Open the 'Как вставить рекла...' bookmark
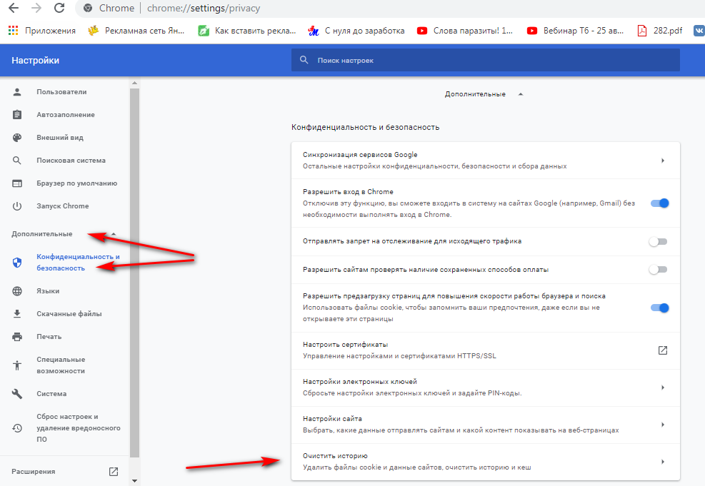The image size is (705, 486). (247, 31)
